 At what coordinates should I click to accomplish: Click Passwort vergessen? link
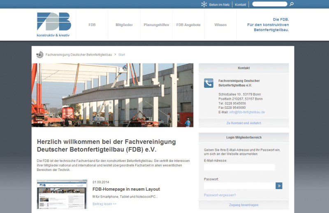[x=220, y=195]
